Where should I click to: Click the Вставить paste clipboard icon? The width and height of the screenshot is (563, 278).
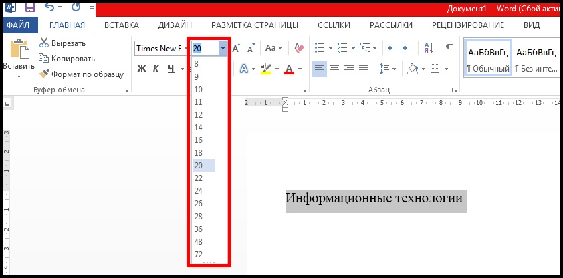19,49
